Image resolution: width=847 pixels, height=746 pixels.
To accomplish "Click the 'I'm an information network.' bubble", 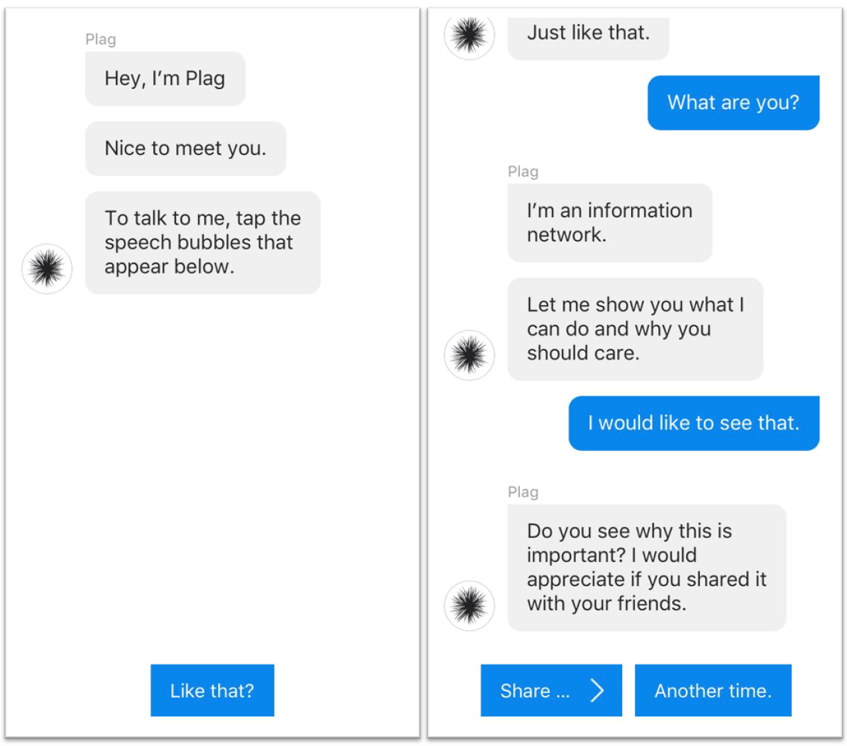I will pos(610,222).
